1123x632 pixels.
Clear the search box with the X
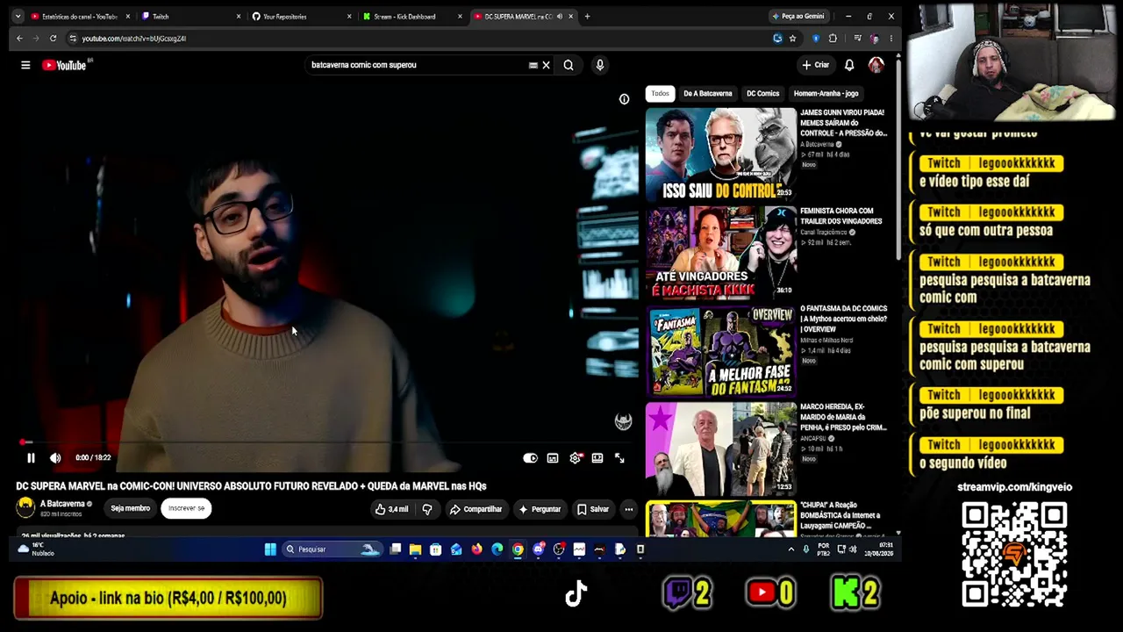(546, 65)
